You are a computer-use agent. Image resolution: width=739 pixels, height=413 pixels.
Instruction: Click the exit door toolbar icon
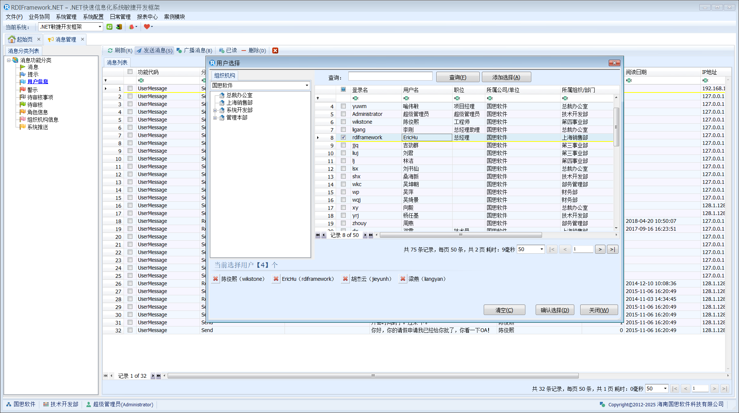point(119,27)
